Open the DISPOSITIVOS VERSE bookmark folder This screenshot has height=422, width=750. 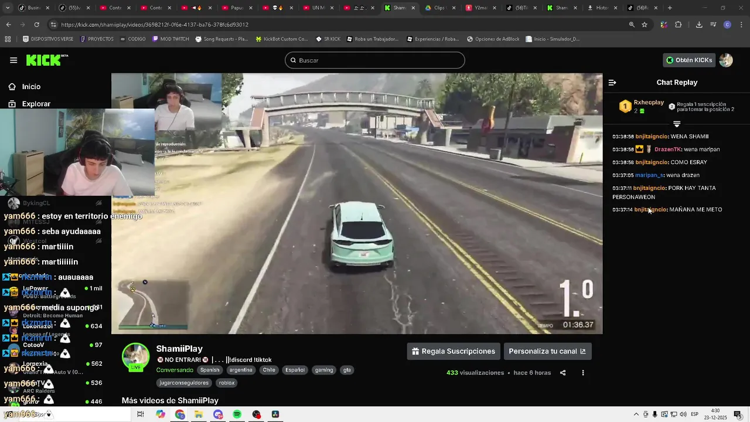tap(48, 39)
